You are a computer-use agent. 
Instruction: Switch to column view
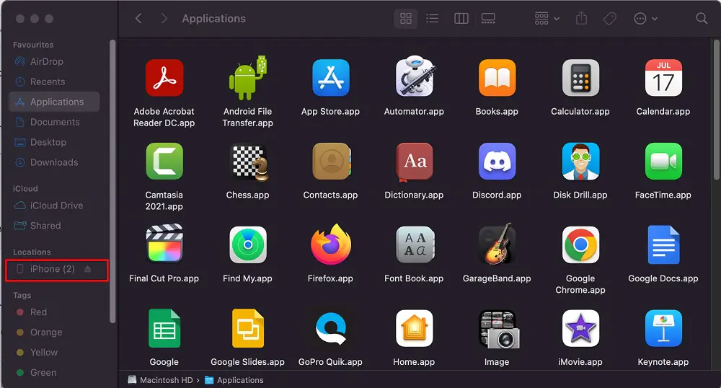(x=461, y=18)
